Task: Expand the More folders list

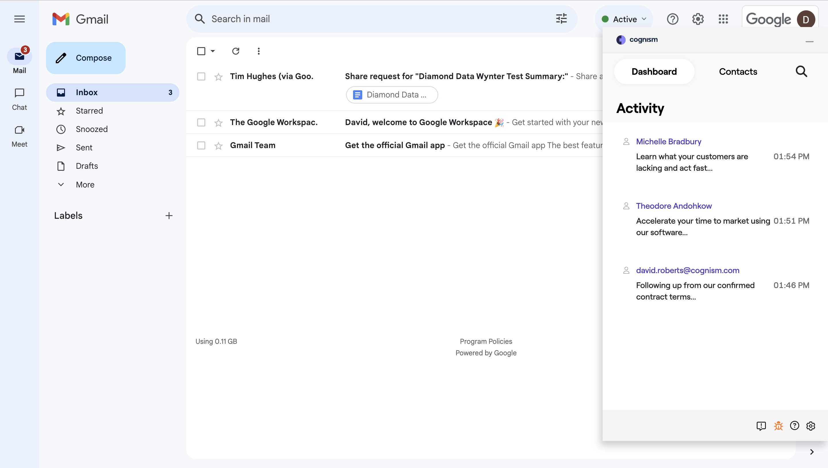Action: pos(85,185)
